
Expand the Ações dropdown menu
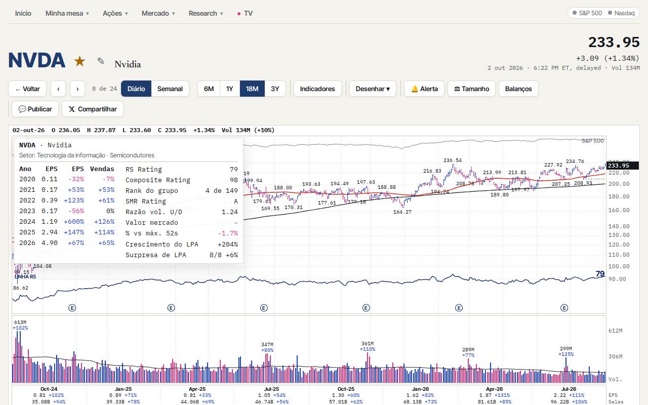click(x=115, y=13)
